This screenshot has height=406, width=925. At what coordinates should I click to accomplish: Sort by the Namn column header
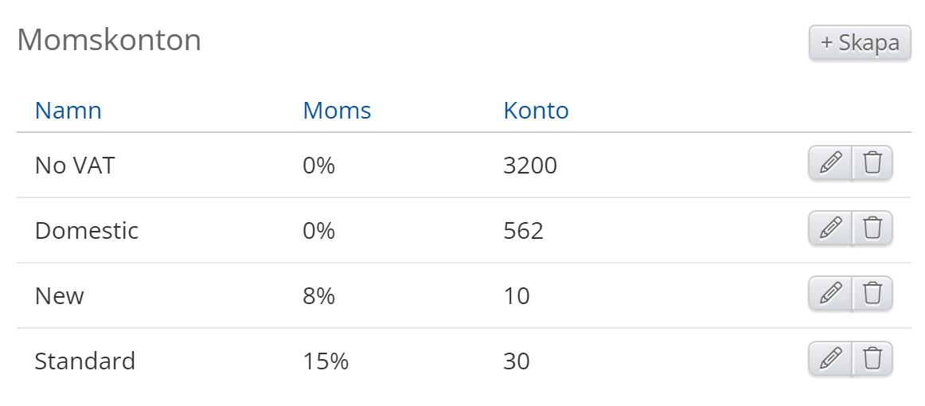coord(68,111)
